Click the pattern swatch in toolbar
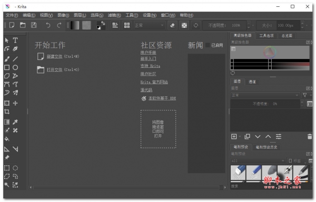Image resolution: width=316 pixels, height=202 pixels. [86, 25]
